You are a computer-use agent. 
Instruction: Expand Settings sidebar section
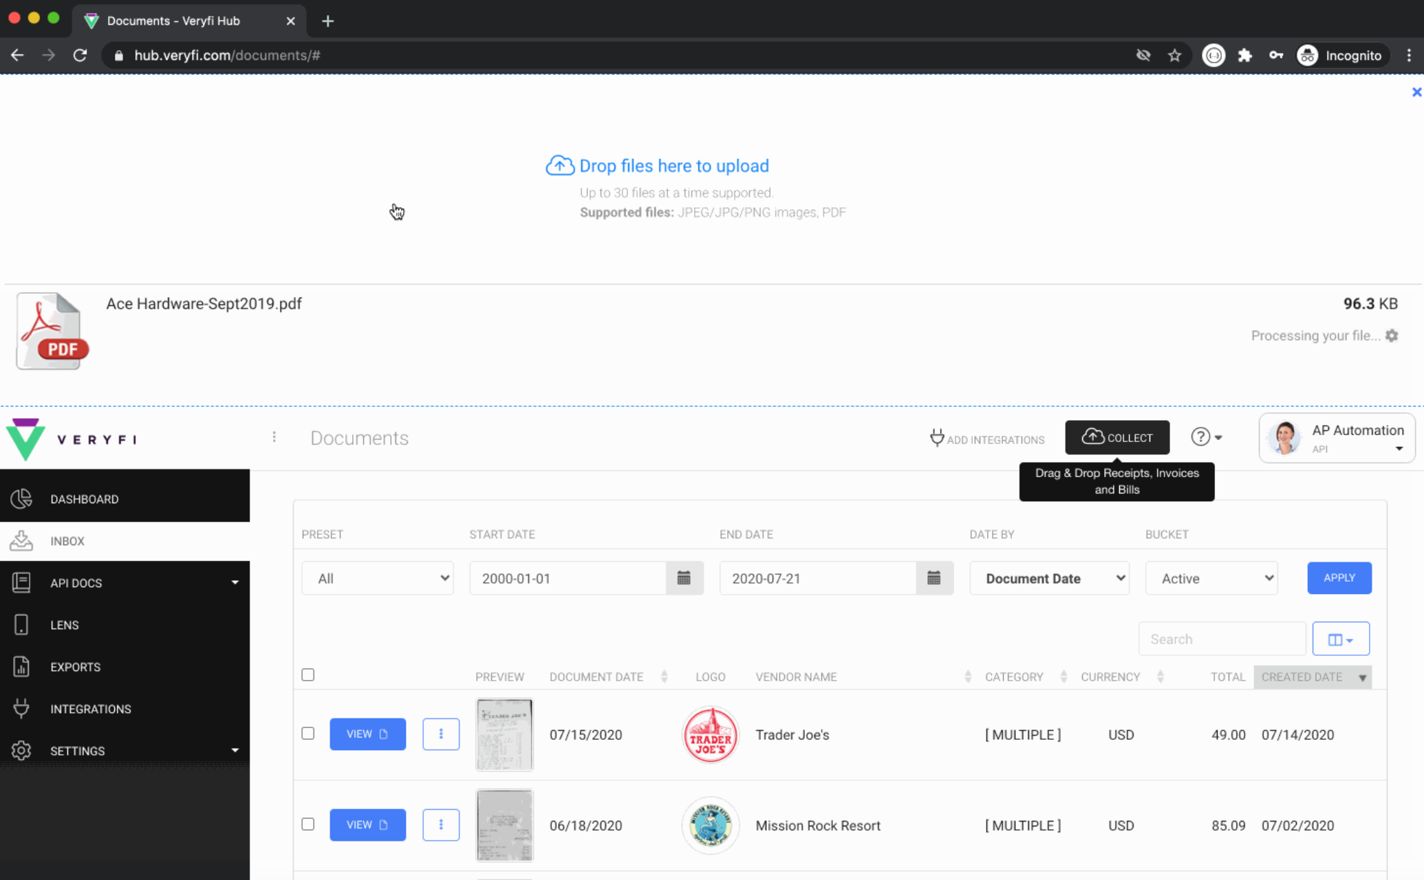pyautogui.click(x=125, y=751)
